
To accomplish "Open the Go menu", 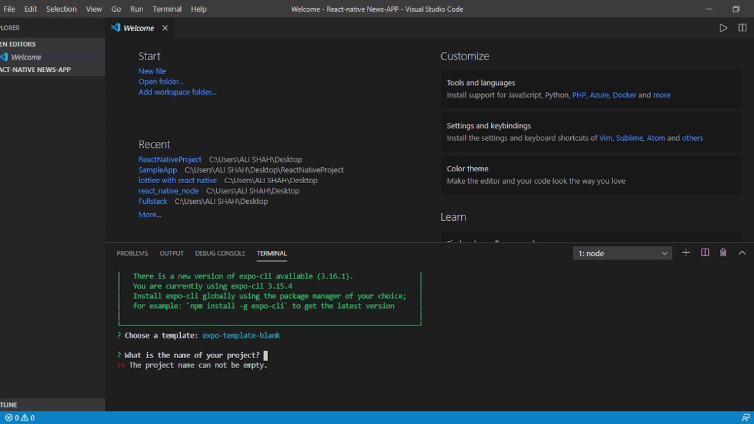I will coord(116,9).
